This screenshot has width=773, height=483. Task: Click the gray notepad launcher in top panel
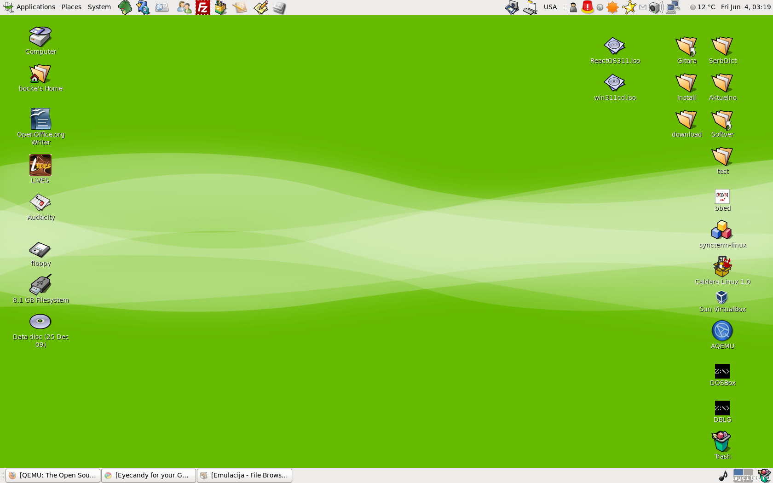click(279, 7)
